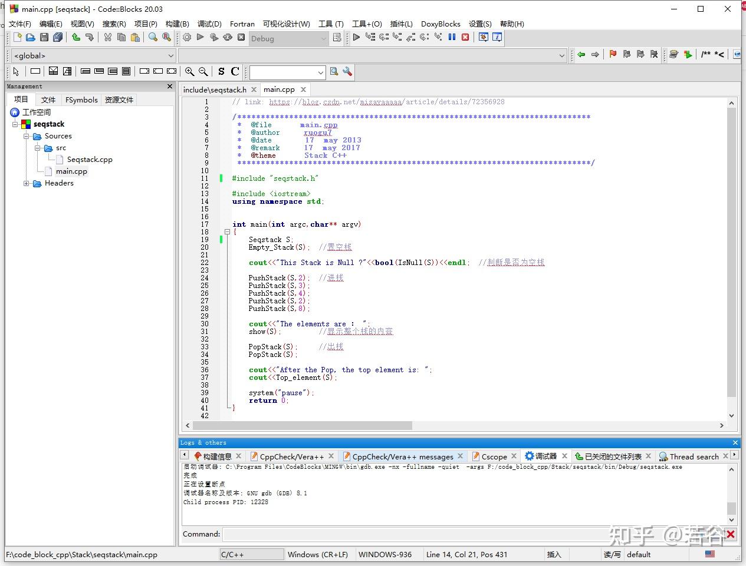The width and height of the screenshot is (746, 566).
Task: Open the DoxyBlocks menu
Action: click(441, 24)
